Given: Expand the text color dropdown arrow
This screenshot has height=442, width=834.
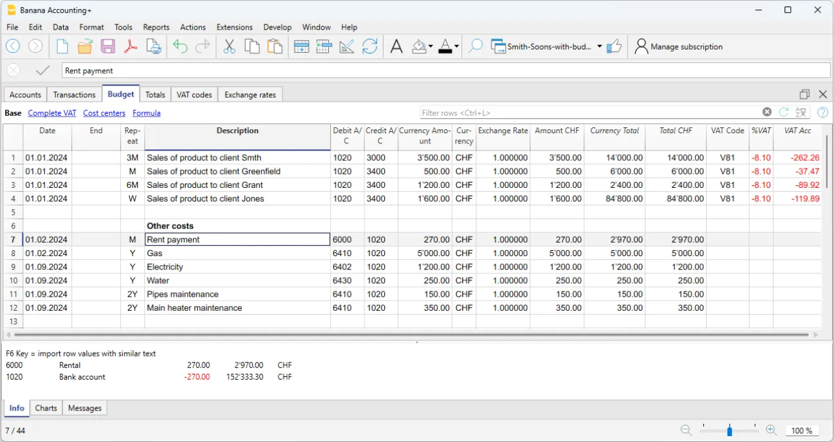Looking at the screenshot, I should (456, 46).
